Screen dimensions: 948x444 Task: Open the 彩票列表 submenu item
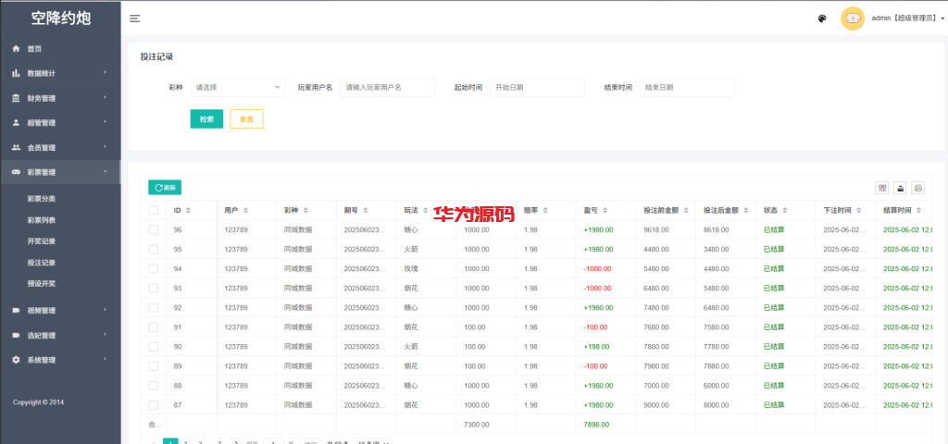(x=42, y=220)
